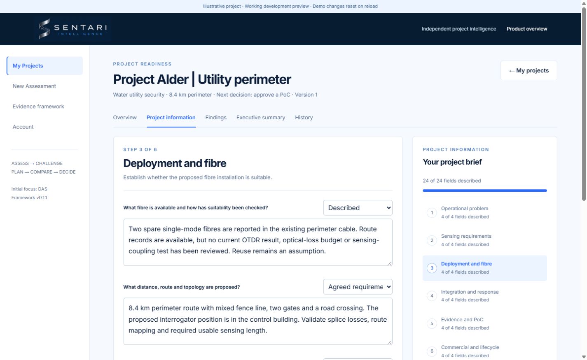Image resolution: width=587 pixels, height=360 pixels.
Task: Open the History tab
Action: click(304, 118)
